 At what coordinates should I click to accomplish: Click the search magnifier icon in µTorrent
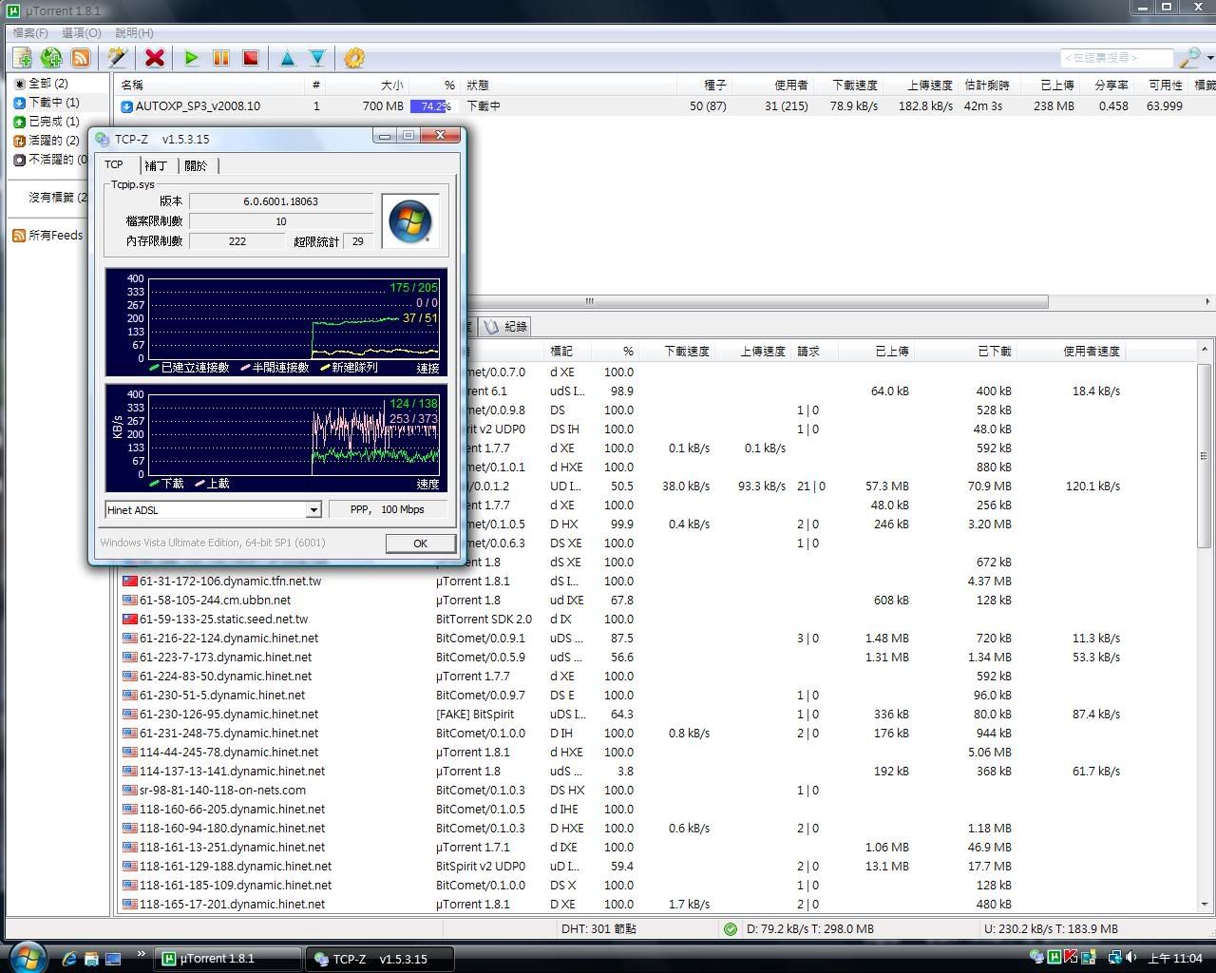(1188, 58)
